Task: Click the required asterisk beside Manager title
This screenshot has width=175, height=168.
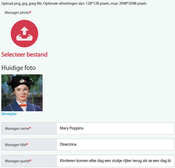Action: coord(27,145)
